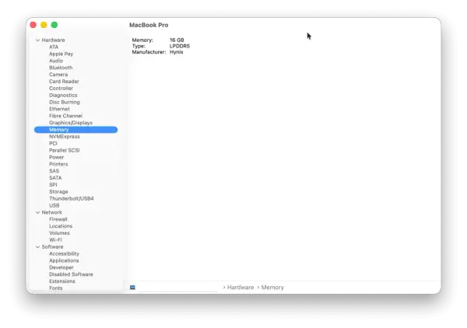The width and height of the screenshot is (467, 328).
Task: Click the MacBook Pro window title
Action: [149, 25]
